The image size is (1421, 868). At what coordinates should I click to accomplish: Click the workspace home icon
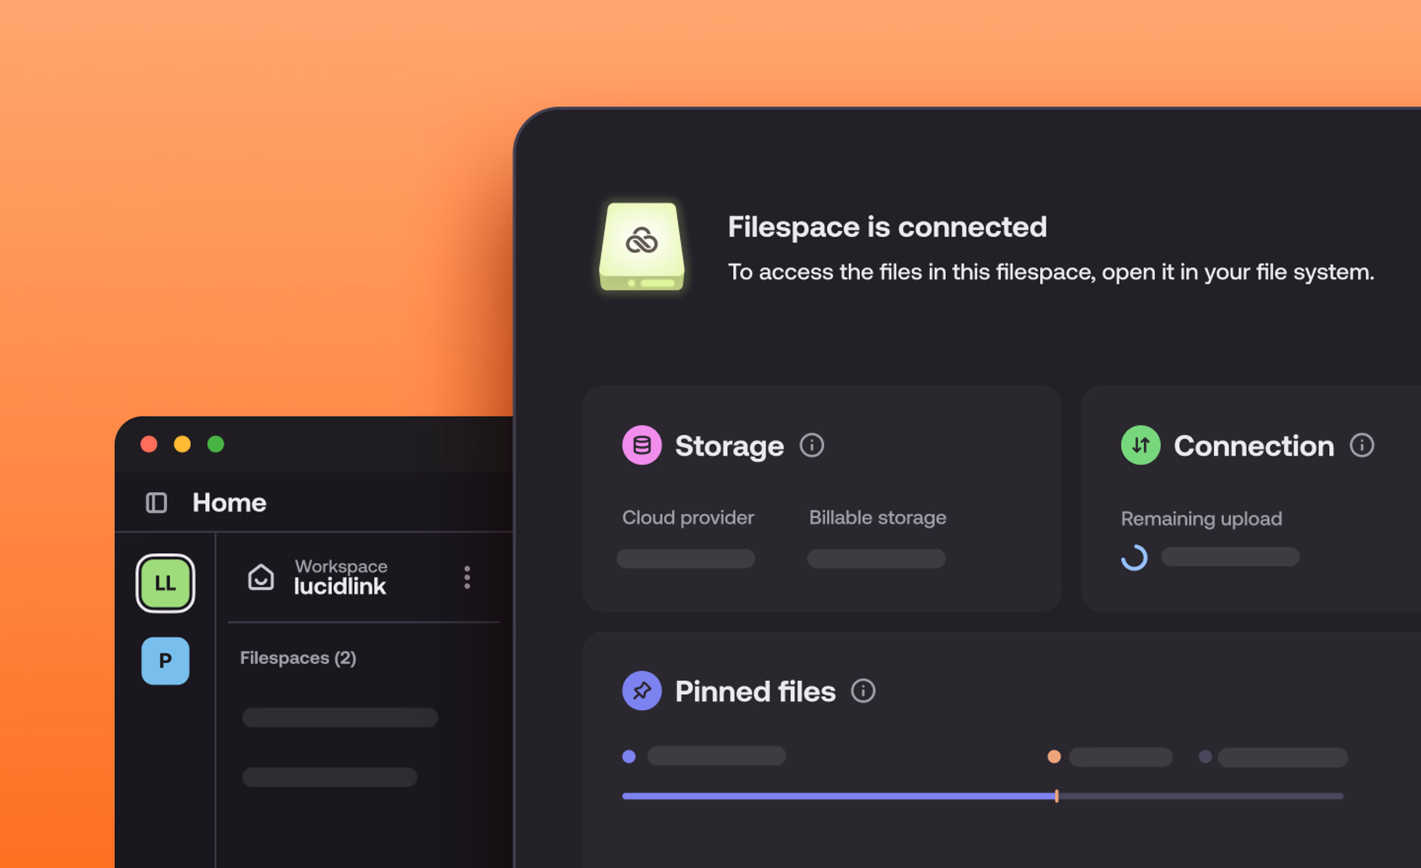tap(261, 577)
